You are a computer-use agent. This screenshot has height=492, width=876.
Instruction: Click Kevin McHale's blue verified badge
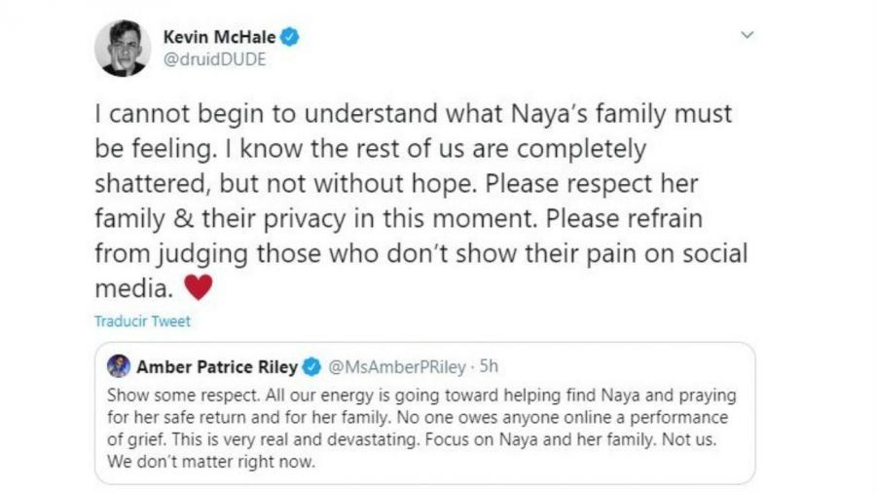(291, 37)
